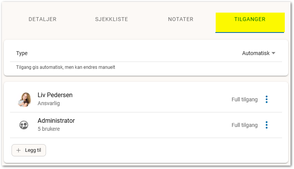The image size is (294, 169).
Task: Click the Administrator group icon
Action: pyautogui.click(x=24, y=125)
